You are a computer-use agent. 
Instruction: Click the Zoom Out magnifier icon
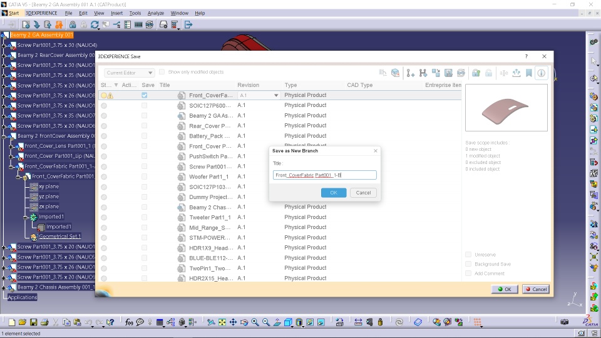266,322
